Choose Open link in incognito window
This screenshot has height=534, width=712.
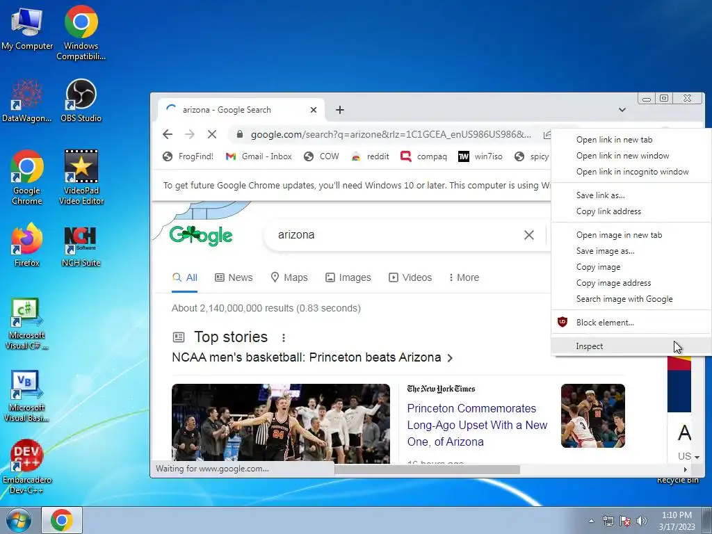(x=631, y=172)
